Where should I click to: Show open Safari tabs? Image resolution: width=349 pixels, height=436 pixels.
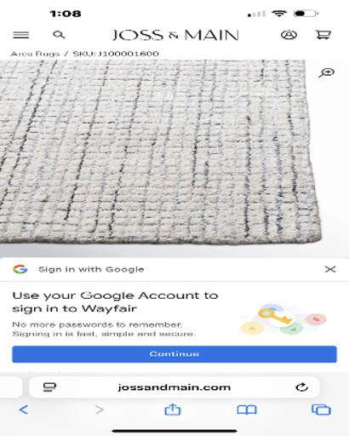click(321, 410)
